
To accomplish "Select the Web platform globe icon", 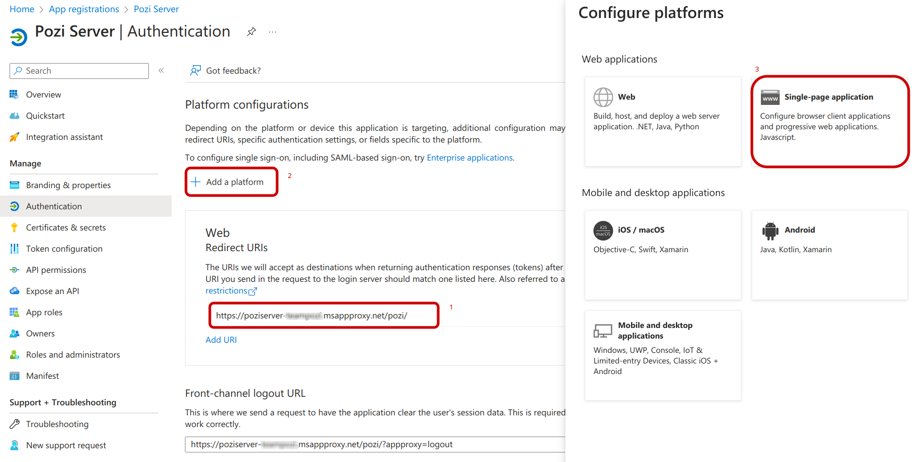I will pyautogui.click(x=603, y=97).
